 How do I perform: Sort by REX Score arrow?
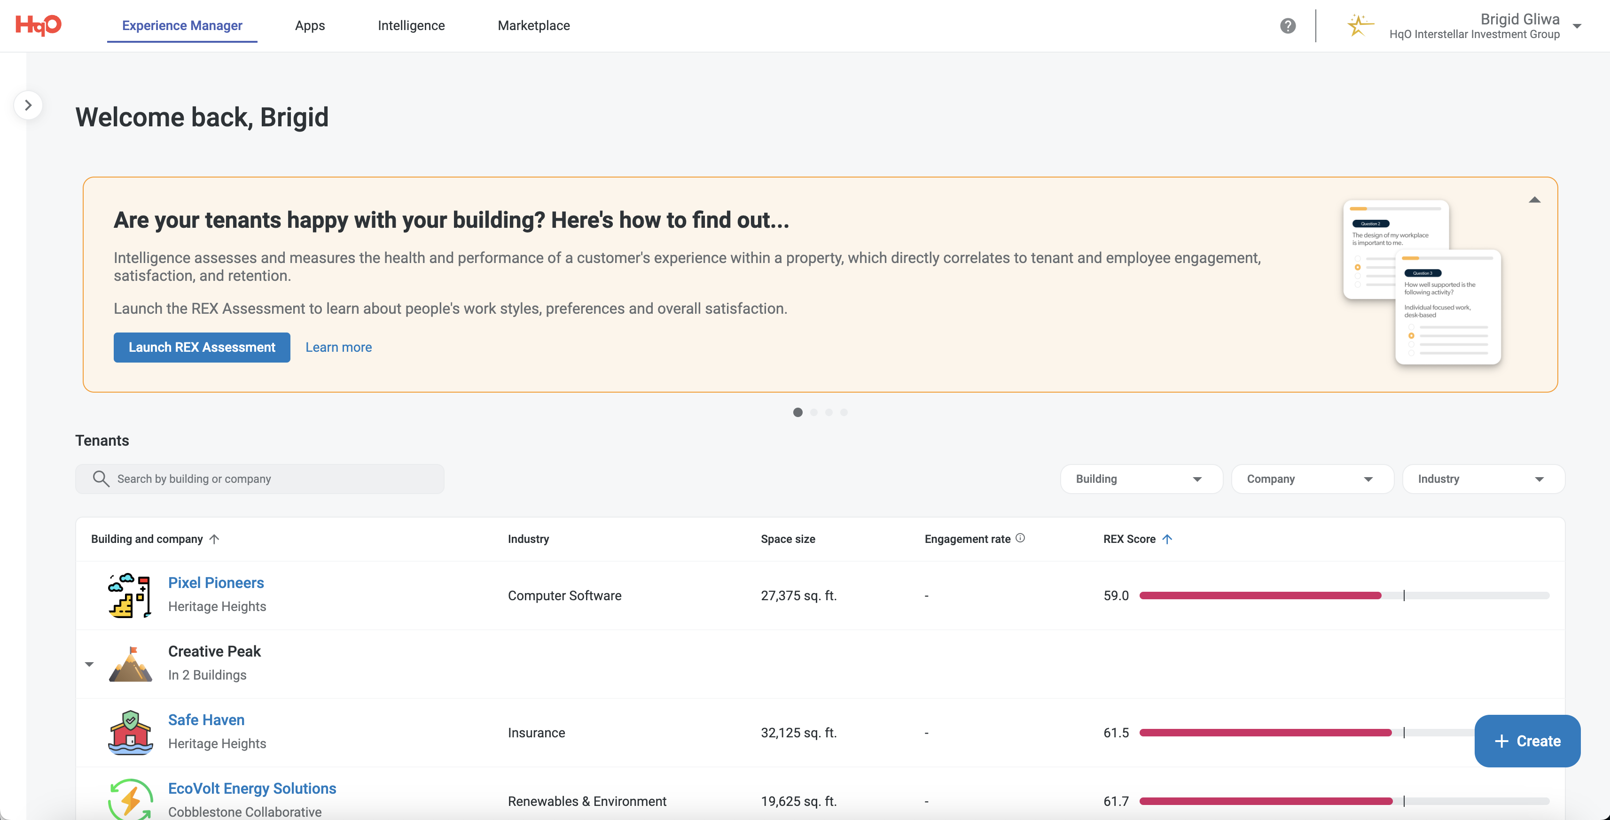click(x=1167, y=539)
